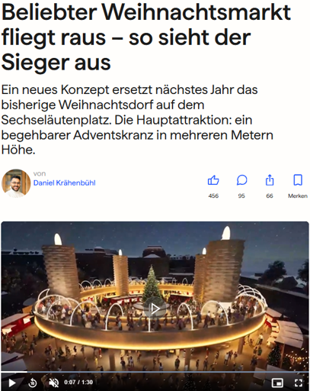The image size is (310, 391).
Task: Click the 66 shares count
Action: (270, 195)
